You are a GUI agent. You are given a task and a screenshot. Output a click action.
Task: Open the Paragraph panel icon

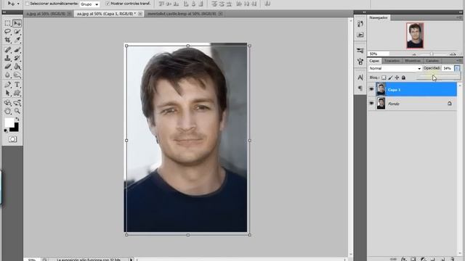pyautogui.click(x=360, y=88)
